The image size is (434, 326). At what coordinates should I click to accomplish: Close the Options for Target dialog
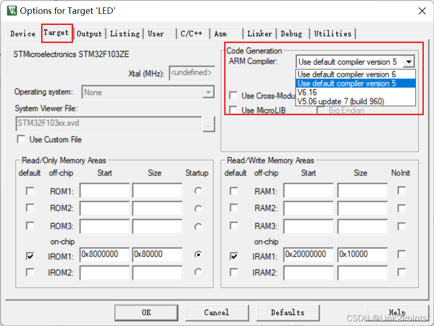(422, 11)
